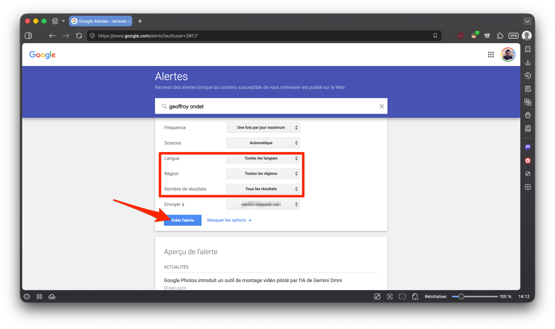Open page actions code icon
Viewport: 555px width, 329px height.
[x=415, y=296]
